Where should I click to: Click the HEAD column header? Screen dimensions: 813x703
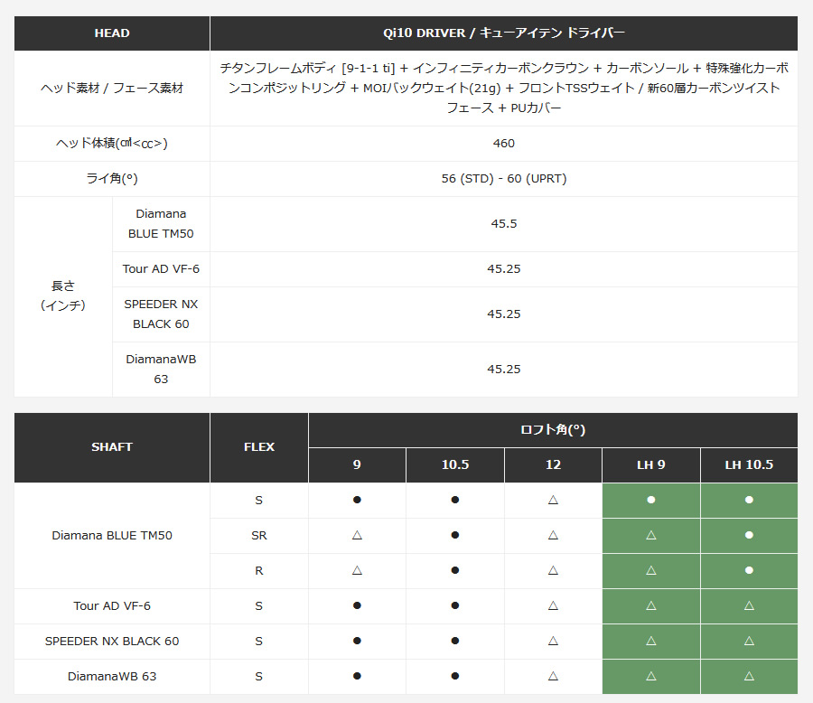(112, 33)
